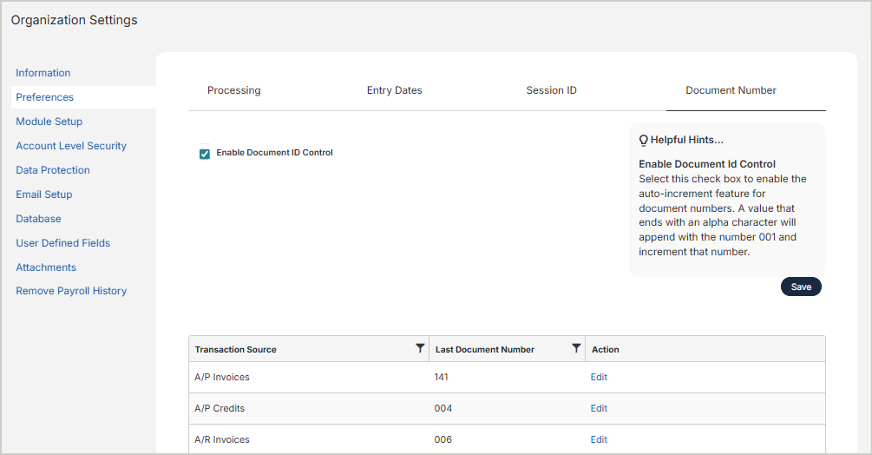
Task: Open Information settings in sidebar
Action: 43,73
